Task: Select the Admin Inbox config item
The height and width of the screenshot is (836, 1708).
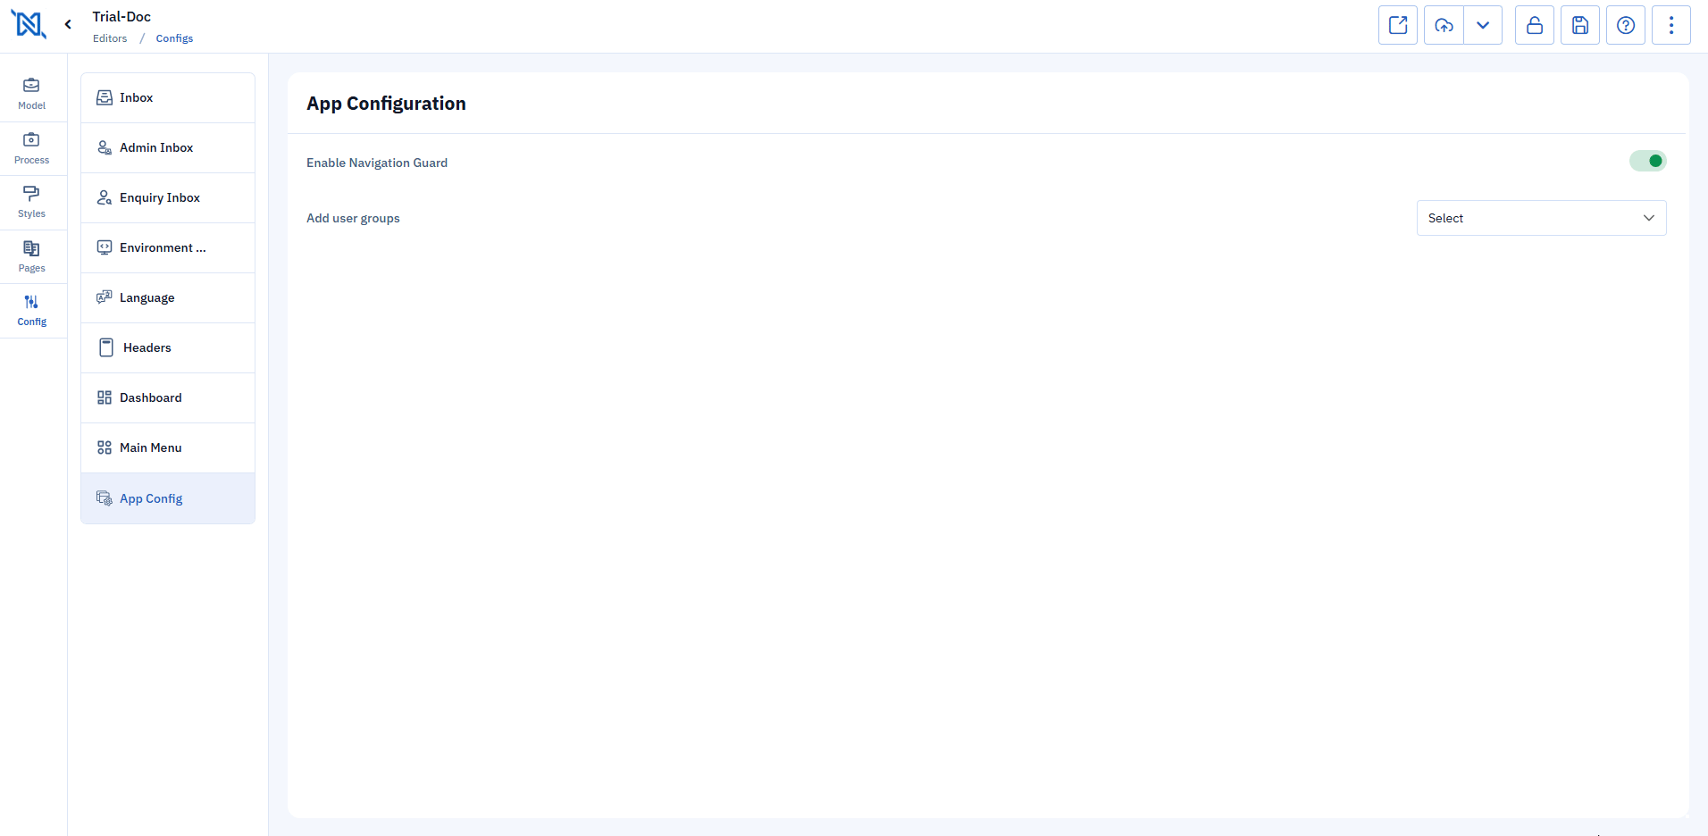Action: (168, 147)
